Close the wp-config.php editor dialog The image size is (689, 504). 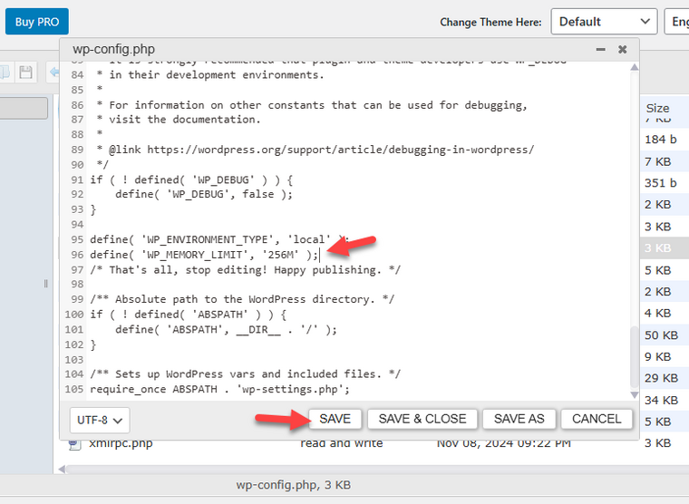point(622,49)
